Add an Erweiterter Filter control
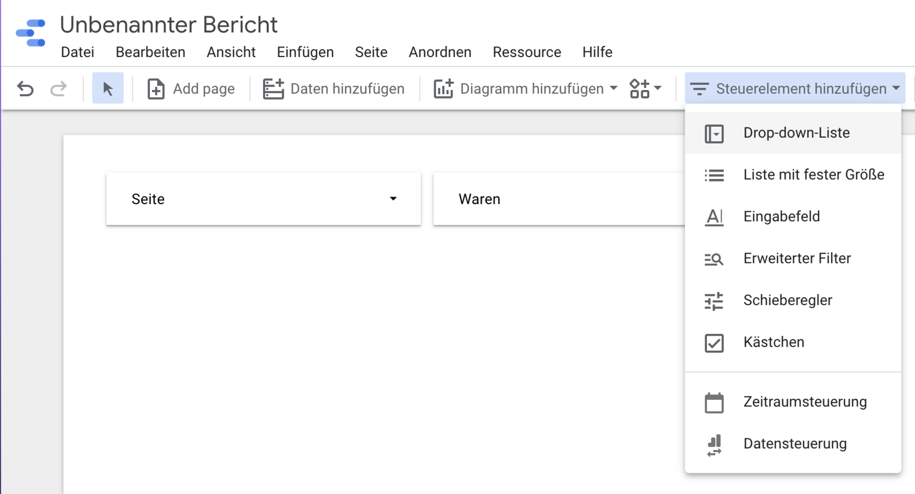915x494 pixels. [x=797, y=258]
